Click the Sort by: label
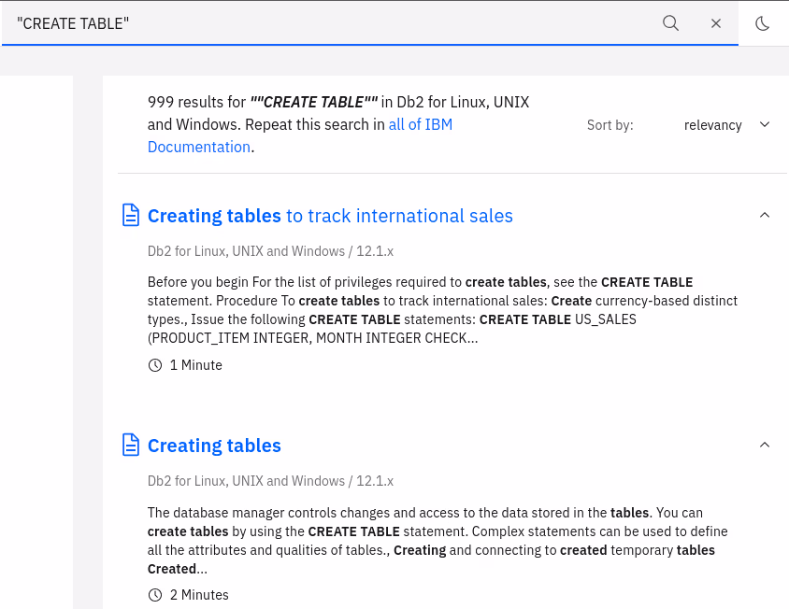 pos(610,125)
